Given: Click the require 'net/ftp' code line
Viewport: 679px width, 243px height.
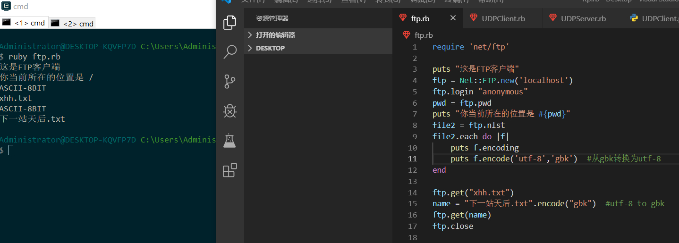Looking at the screenshot, I should [471, 47].
